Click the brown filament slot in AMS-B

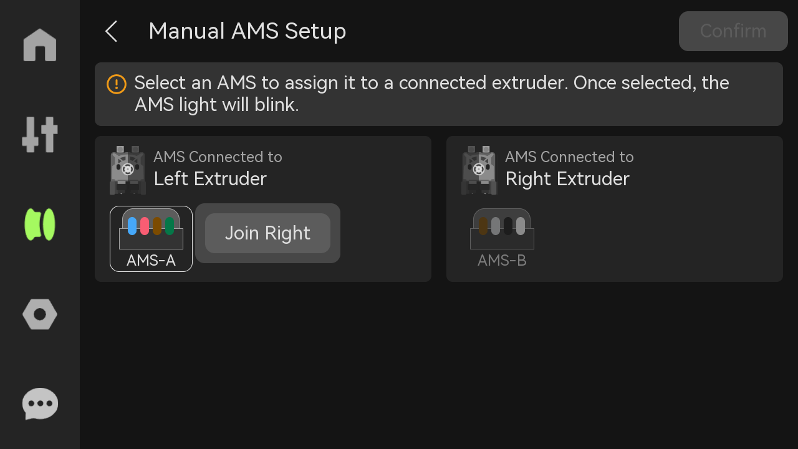[483, 226]
